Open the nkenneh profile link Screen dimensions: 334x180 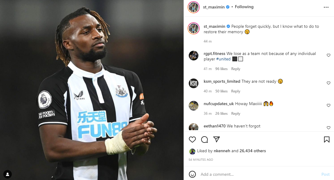[x=222, y=151]
